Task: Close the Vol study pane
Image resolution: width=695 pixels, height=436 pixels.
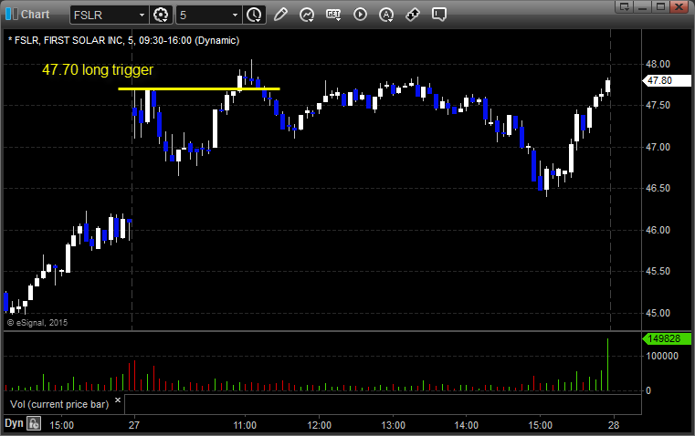Action: 118,400
